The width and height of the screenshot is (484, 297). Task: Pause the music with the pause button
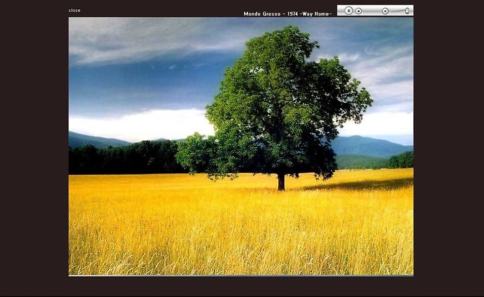tap(348, 11)
